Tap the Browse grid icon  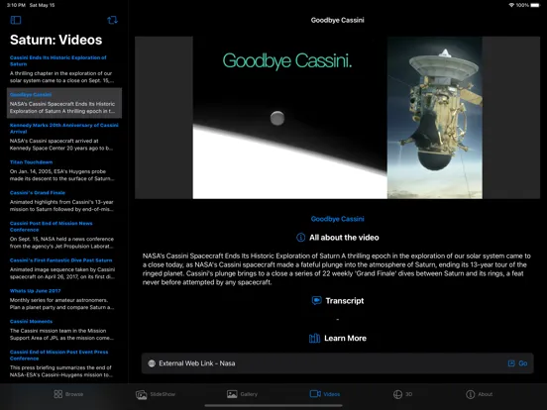point(58,394)
